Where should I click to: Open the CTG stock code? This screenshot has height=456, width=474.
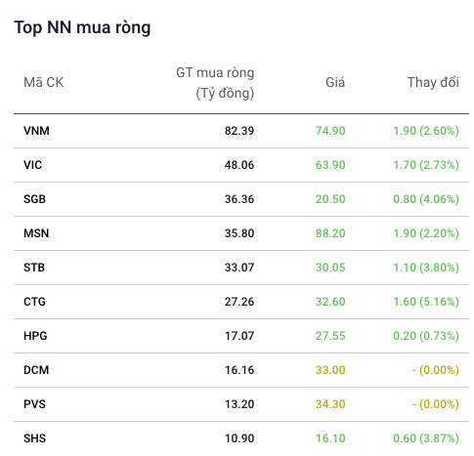(x=34, y=302)
